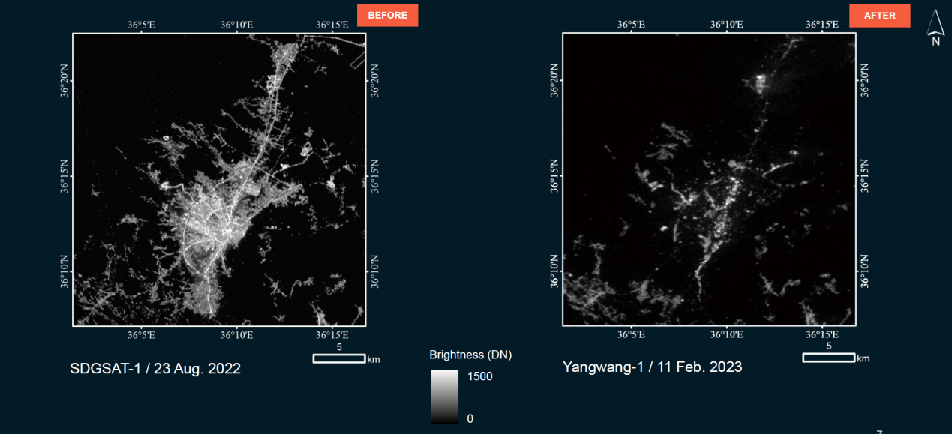The height and width of the screenshot is (434, 952).
Task: Click the Yangwang-1 / 11 Feb. 2023 link
Action: pyautogui.click(x=652, y=367)
